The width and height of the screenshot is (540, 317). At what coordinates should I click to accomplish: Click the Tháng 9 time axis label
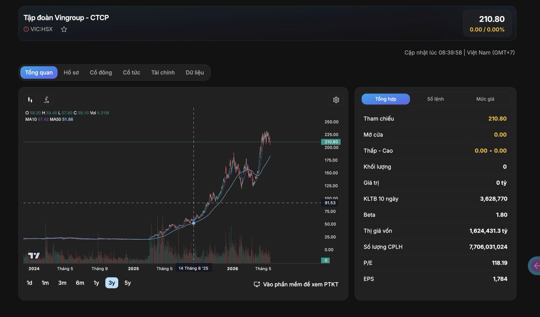tap(99, 269)
